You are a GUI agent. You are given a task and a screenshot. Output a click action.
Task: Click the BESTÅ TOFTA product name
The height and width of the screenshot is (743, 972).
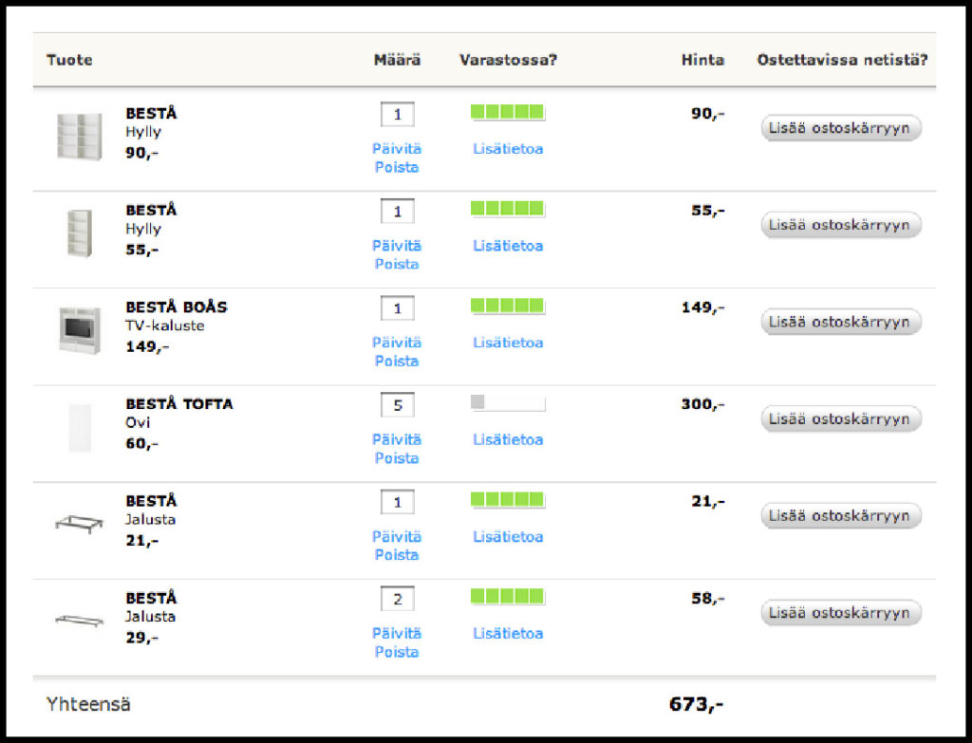point(179,404)
